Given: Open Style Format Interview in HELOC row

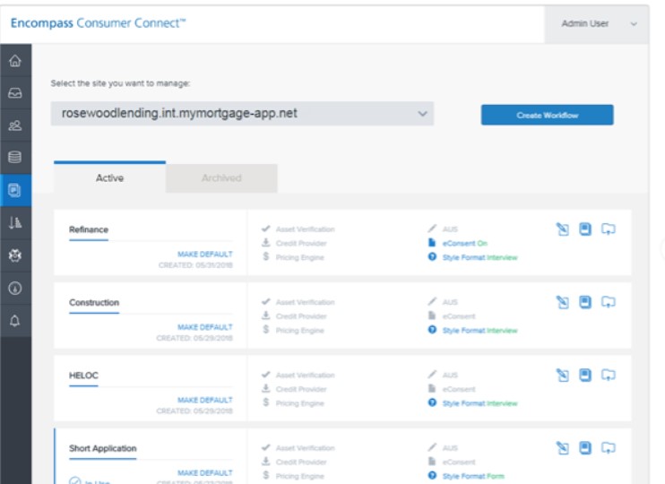Looking at the screenshot, I should coord(479,403).
